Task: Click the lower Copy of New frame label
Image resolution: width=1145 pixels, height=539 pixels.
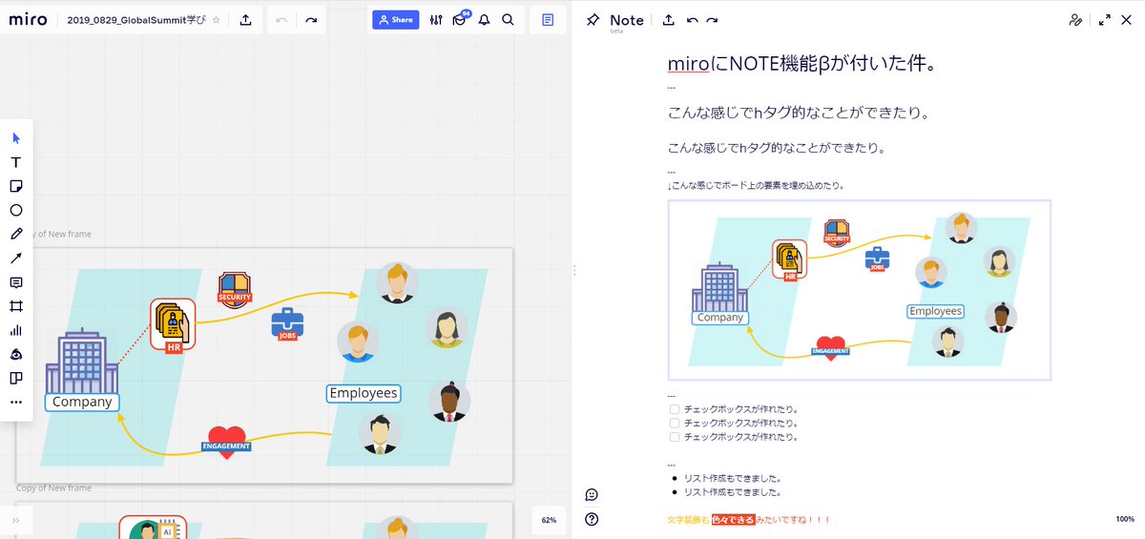Action: coord(54,487)
